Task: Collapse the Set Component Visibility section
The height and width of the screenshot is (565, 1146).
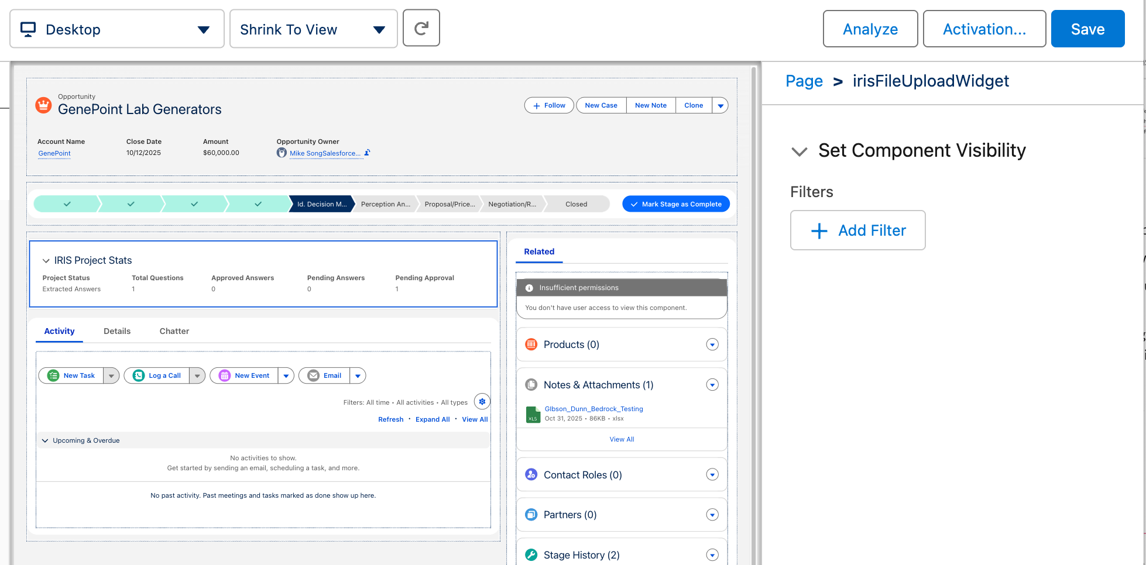Action: click(800, 151)
